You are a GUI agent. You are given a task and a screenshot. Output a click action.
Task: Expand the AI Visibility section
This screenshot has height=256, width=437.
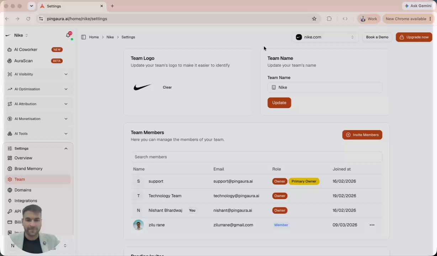[x=66, y=74]
